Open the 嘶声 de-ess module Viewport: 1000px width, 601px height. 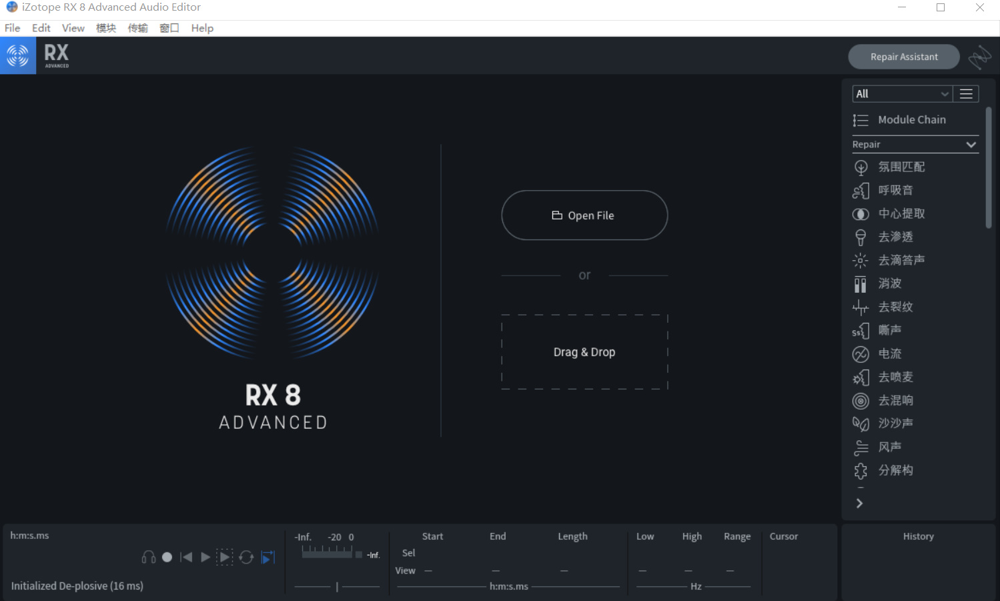[x=877, y=330]
